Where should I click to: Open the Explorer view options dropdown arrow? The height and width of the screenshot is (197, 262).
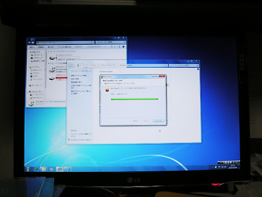coord(115,47)
